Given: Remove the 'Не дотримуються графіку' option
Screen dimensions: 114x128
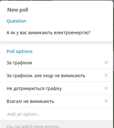Looking at the screenshot, I should [106, 88].
